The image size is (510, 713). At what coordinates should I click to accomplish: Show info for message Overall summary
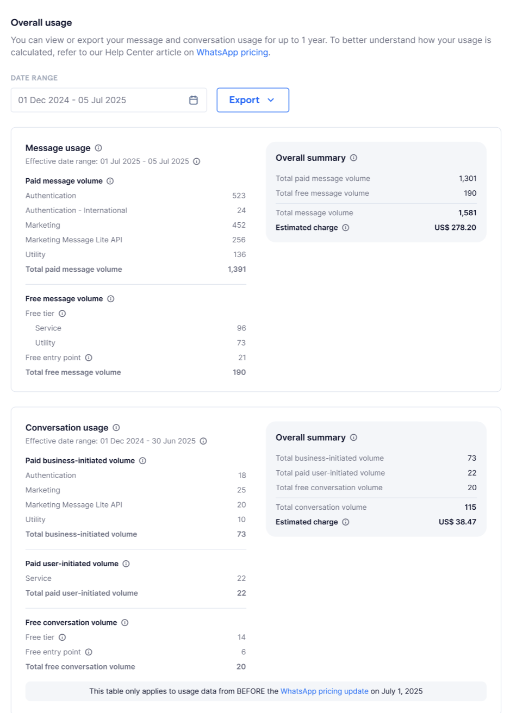click(x=353, y=158)
